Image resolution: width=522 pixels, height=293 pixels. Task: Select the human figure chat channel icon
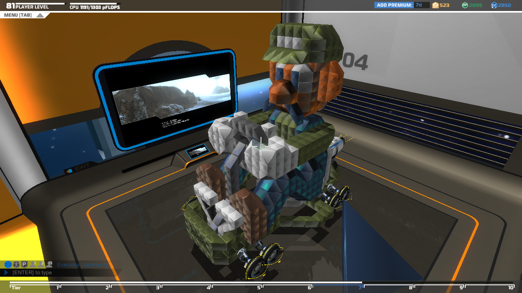coord(16,265)
